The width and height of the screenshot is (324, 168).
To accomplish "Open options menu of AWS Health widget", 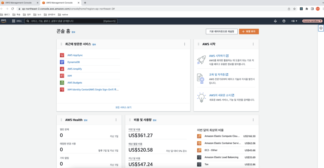I will click(116, 120).
